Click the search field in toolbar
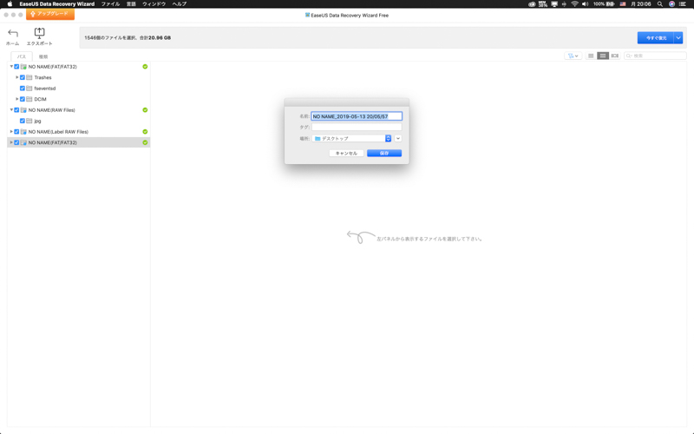This screenshot has width=694, height=434. tap(655, 56)
